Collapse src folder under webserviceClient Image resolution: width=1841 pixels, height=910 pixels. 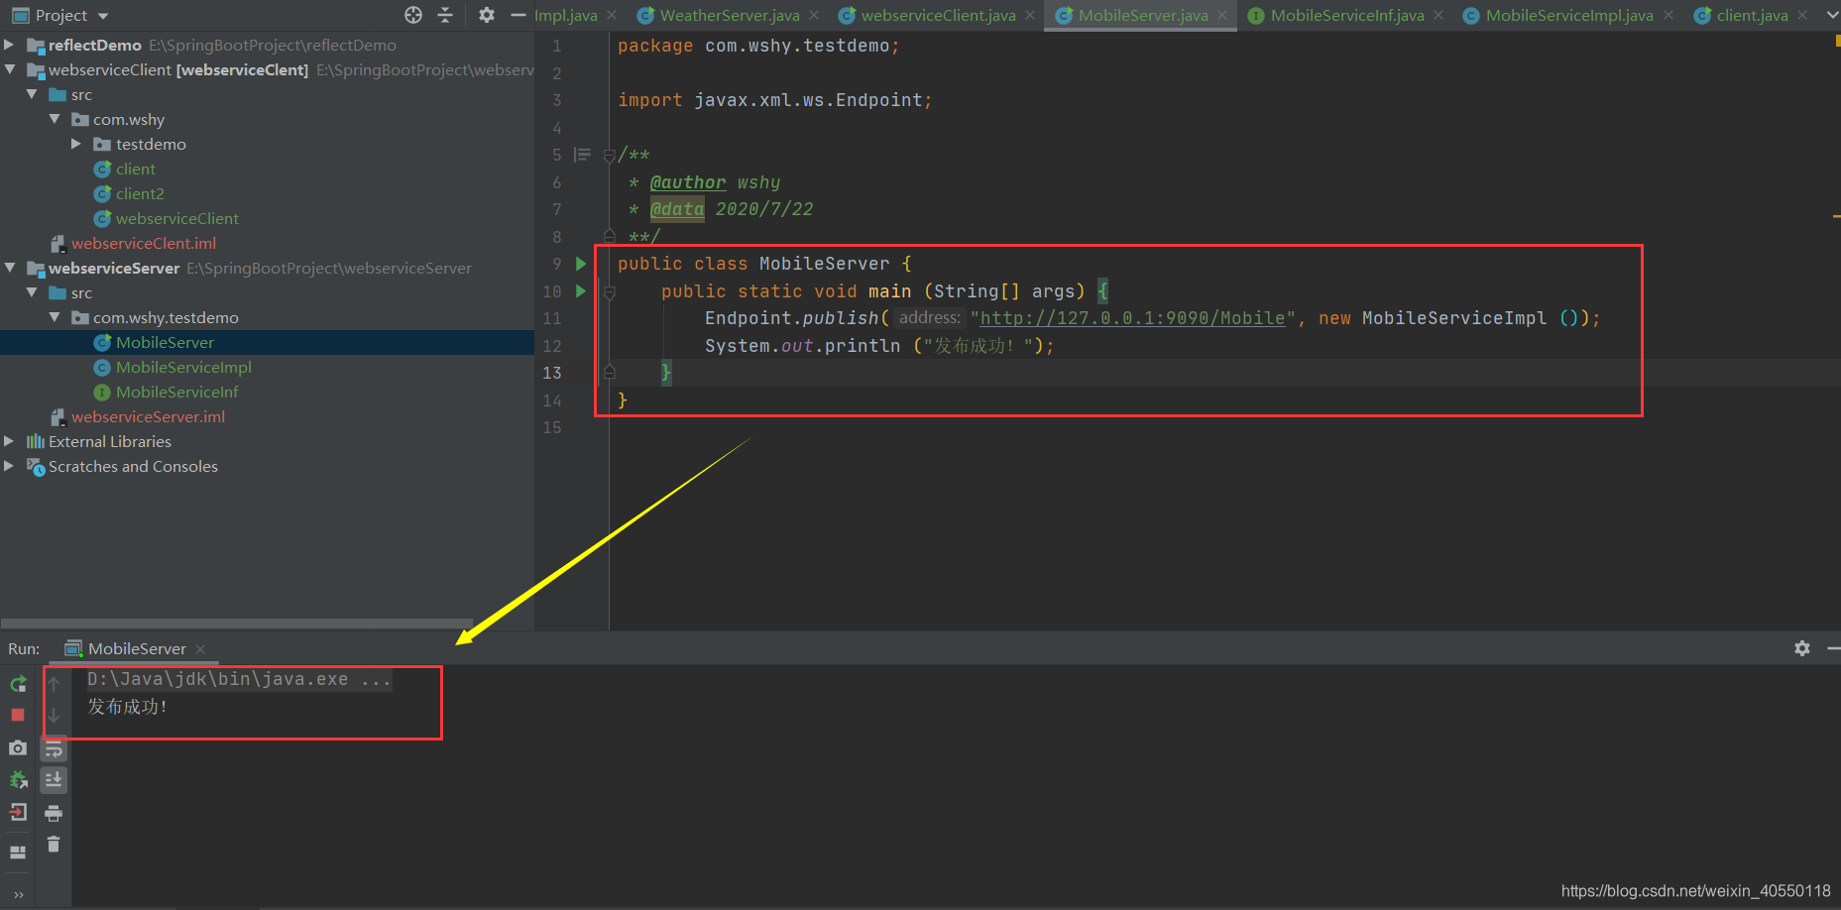(x=32, y=94)
